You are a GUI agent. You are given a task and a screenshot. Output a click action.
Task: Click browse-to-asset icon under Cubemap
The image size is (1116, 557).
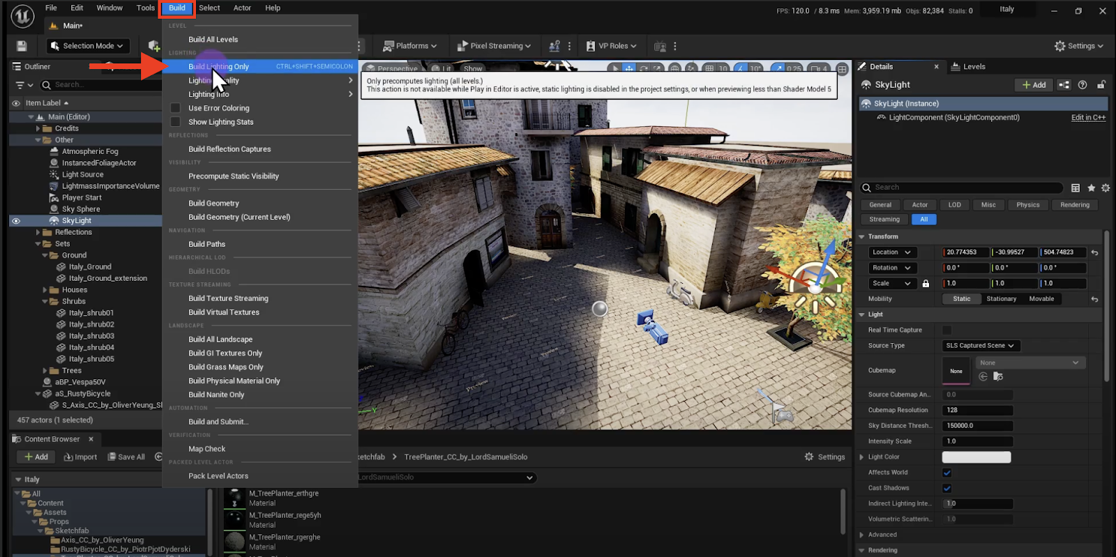pos(998,376)
